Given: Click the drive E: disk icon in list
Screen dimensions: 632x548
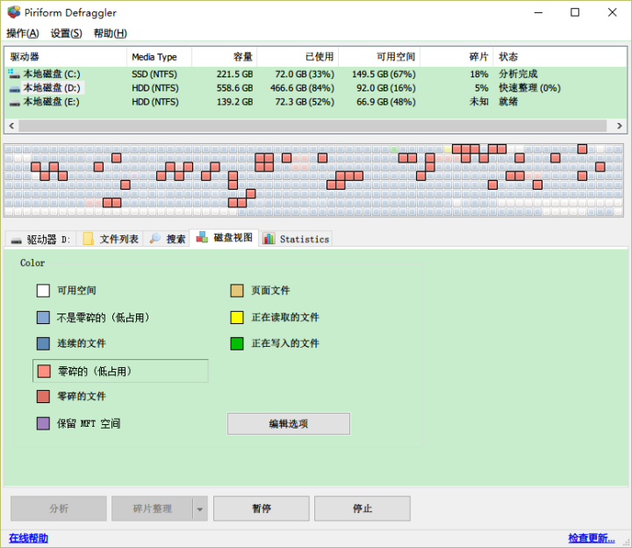Looking at the screenshot, I should coord(15,103).
